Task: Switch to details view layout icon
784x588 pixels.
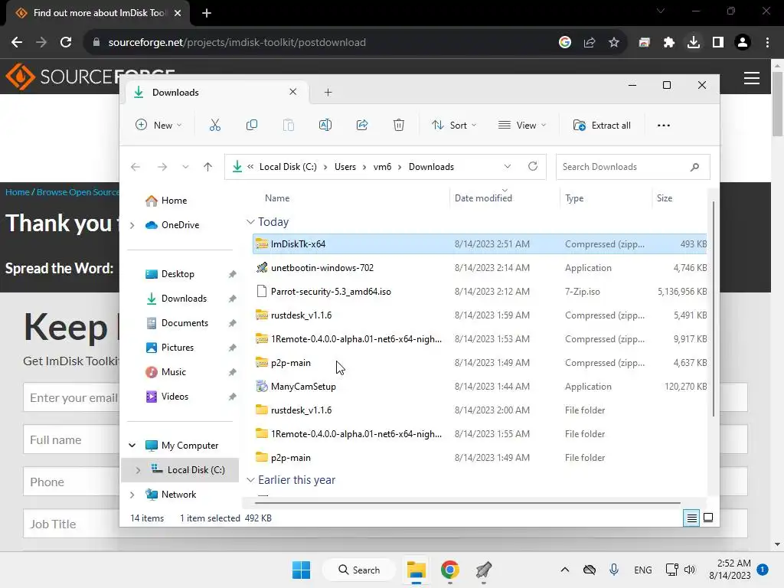Action: (691, 518)
